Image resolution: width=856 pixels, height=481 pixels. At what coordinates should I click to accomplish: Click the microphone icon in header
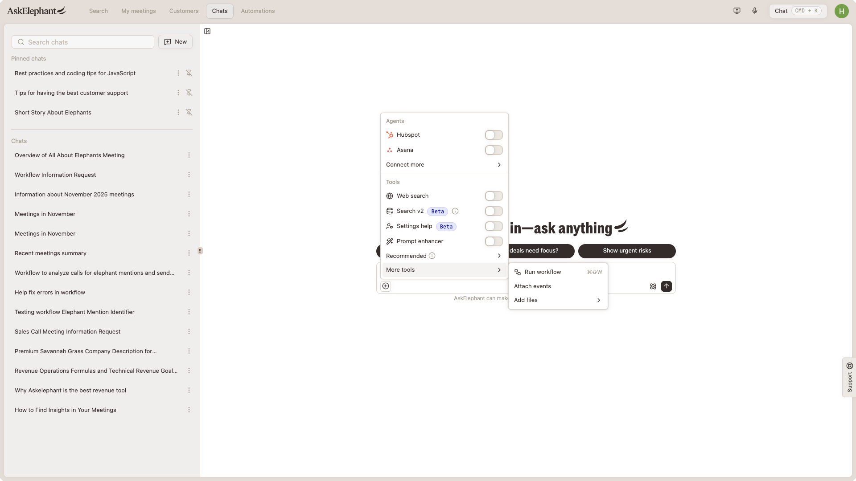pyautogui.click(x=755, y=11)
